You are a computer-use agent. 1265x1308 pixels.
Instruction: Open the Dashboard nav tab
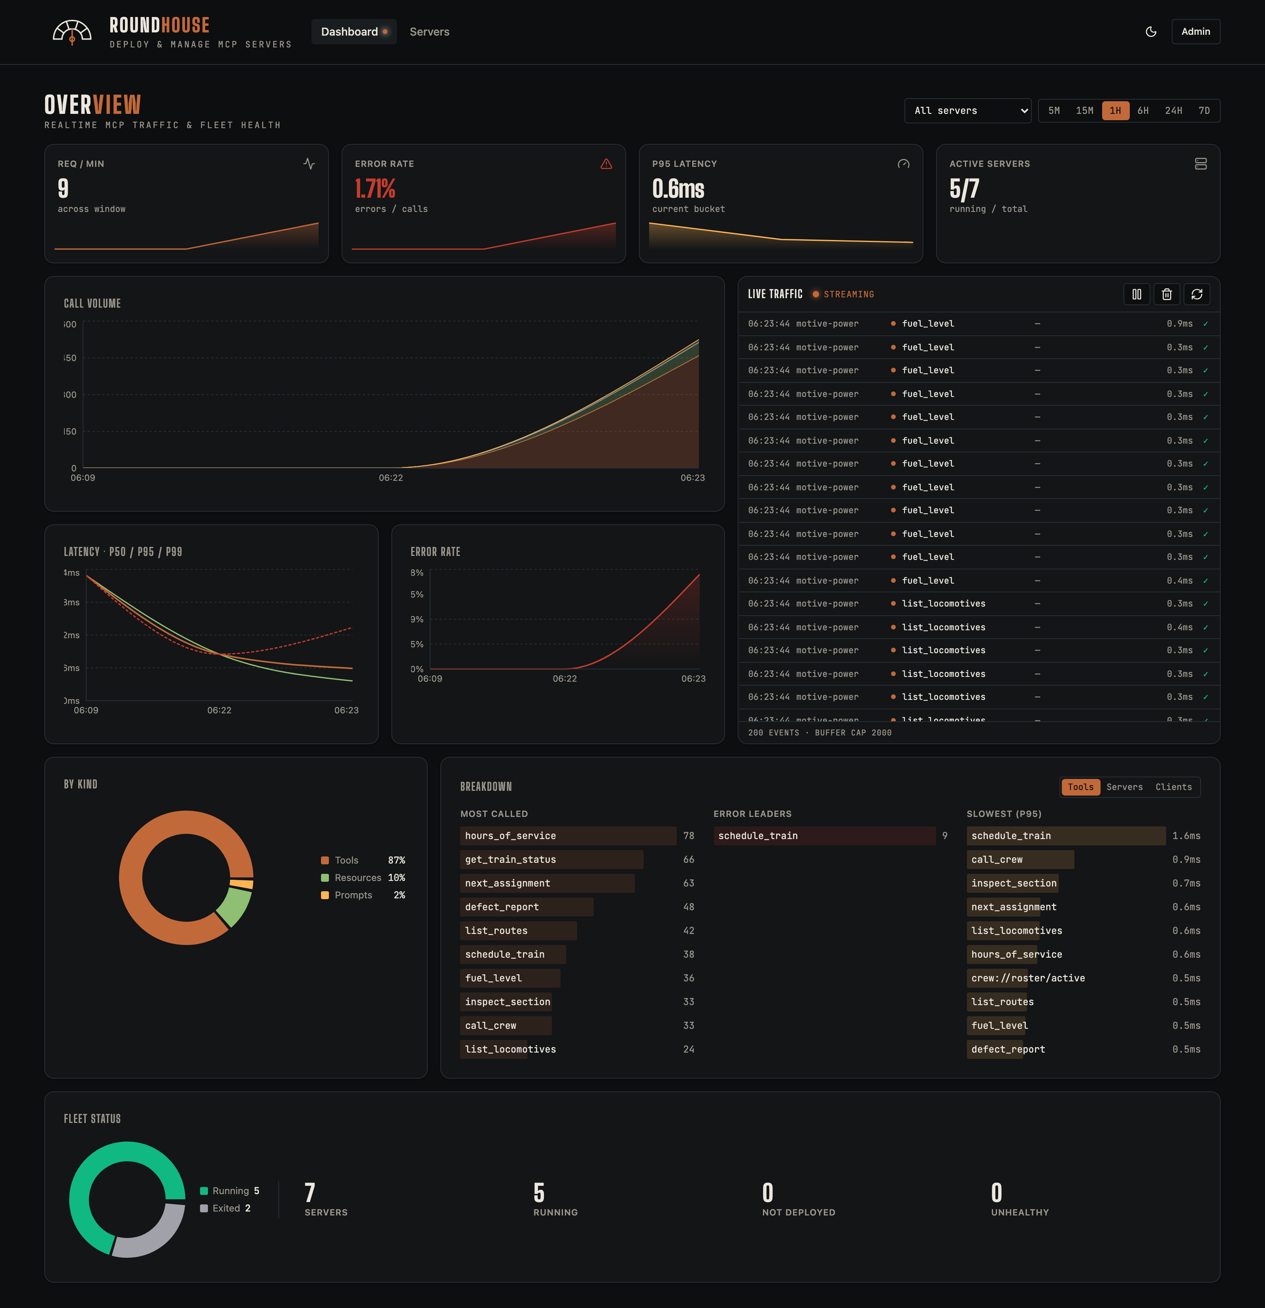354,32
